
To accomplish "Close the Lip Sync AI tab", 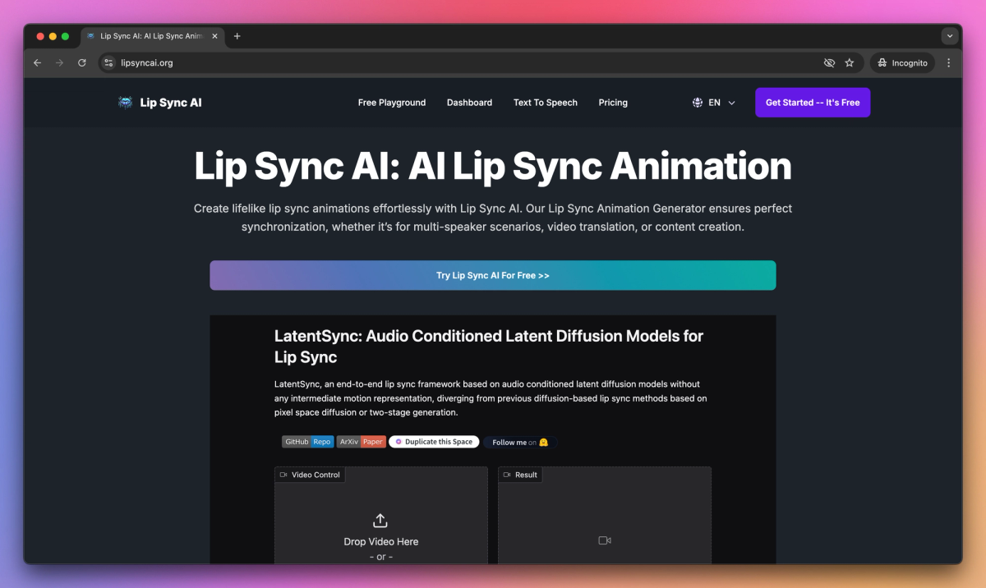I will click(215, 36).
